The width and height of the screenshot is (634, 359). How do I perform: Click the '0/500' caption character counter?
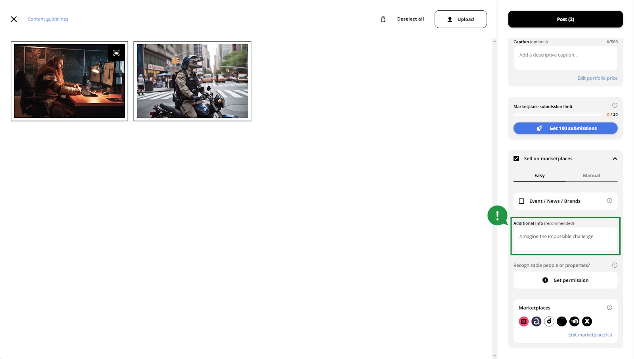click(x=612, y=42)
